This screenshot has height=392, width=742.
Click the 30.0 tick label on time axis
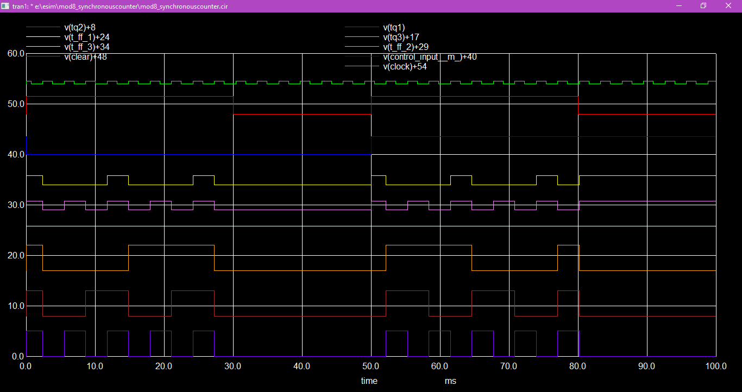click(232, 366)
